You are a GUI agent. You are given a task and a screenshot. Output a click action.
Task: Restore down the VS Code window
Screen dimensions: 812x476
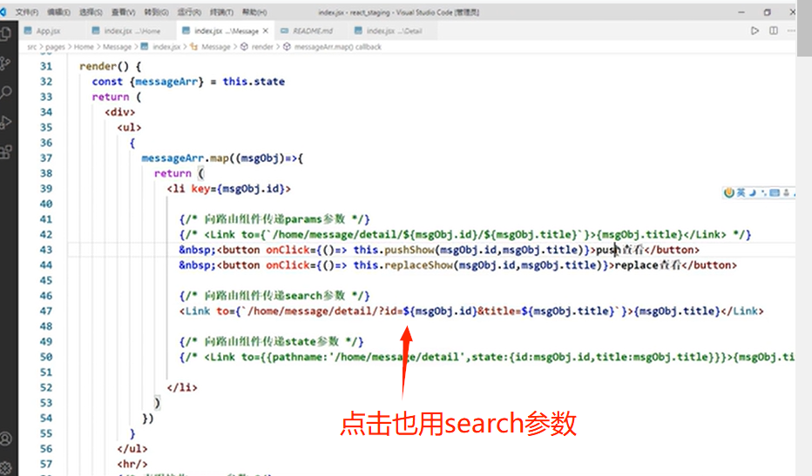click(767, 12)
